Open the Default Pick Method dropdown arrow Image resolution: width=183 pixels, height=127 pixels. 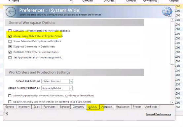click(71, 81)
